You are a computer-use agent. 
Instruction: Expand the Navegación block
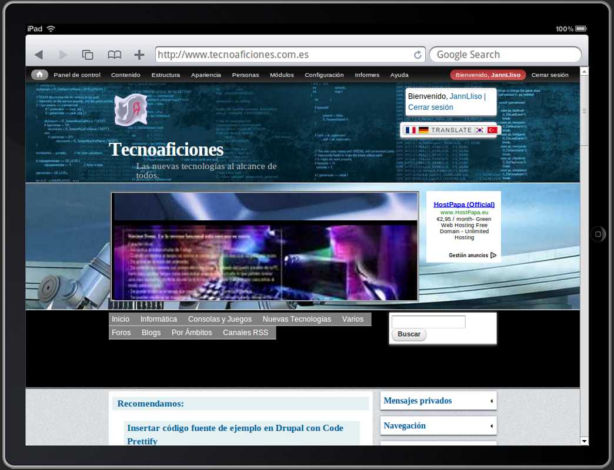pyautogui.click(x=491, y=426)
